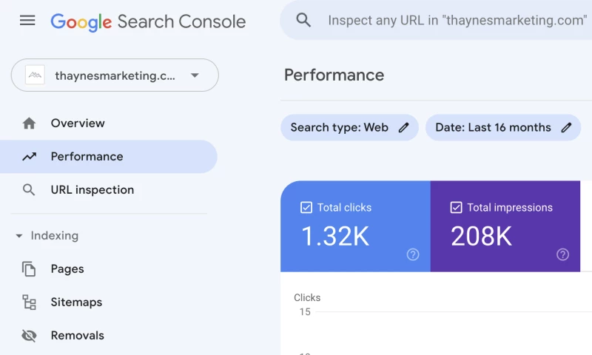This screenshot has height=355, width=592.
Task: Click the help icon on Total impressions card
Action: coord(562,254)
